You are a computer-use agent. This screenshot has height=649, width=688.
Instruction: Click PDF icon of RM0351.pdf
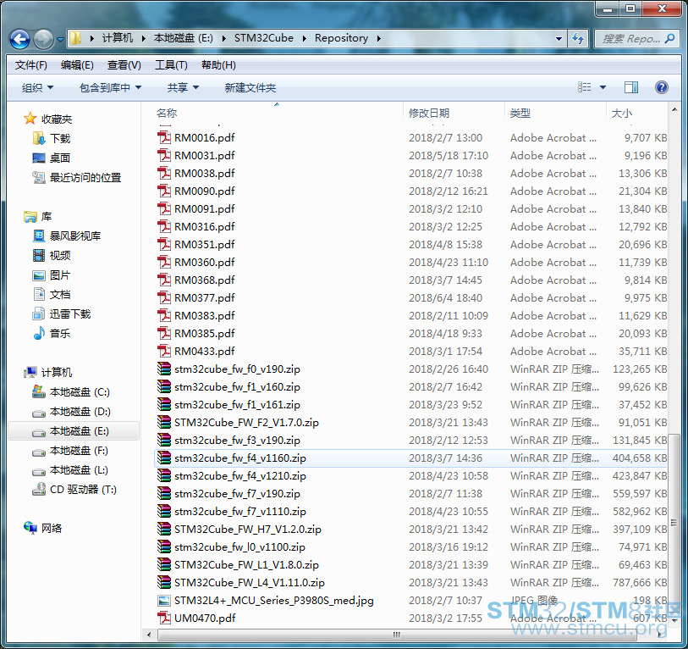click(164, 244)
